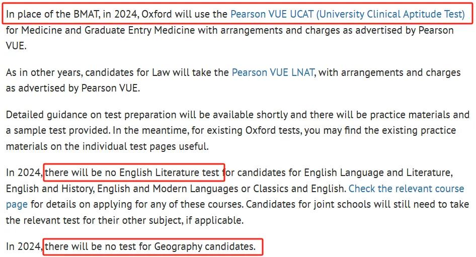Click the phrase 'as advertised by Pearson VUE.' under LNAT
The width and height of the screenshot is (476, 257).
(73, 89)
